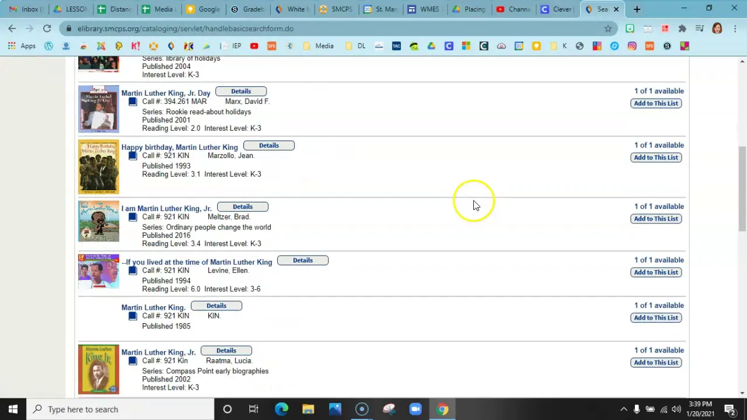
Task: Switch to the Channel YouTube tab
Action: click(x=514, y=9)
